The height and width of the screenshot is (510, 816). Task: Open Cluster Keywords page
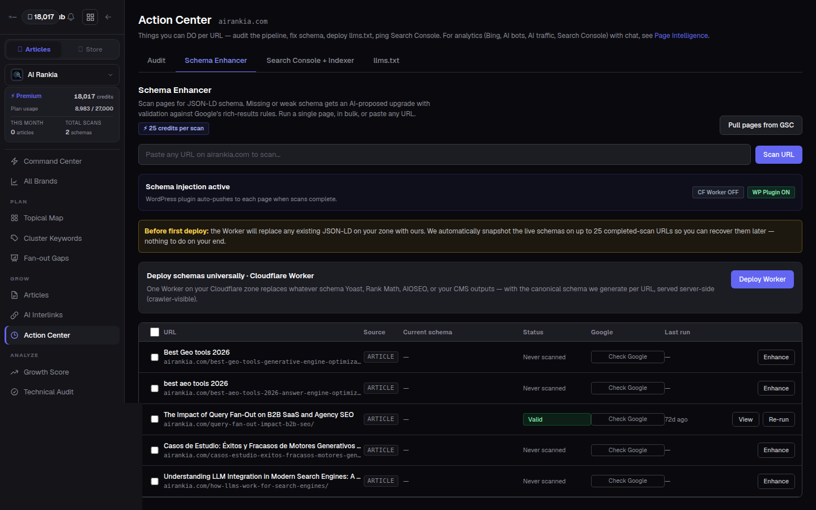62,239
